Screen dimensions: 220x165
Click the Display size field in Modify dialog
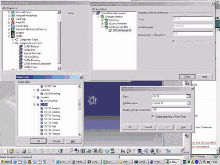[x=171, y=110]
